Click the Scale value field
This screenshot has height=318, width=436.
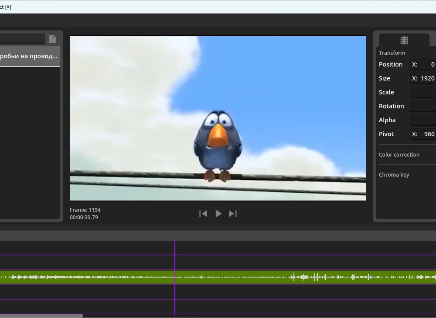pos(423,92)
